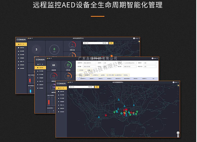Click the filter button below the search form
This screenshot has height=142, width=197.
81,70
